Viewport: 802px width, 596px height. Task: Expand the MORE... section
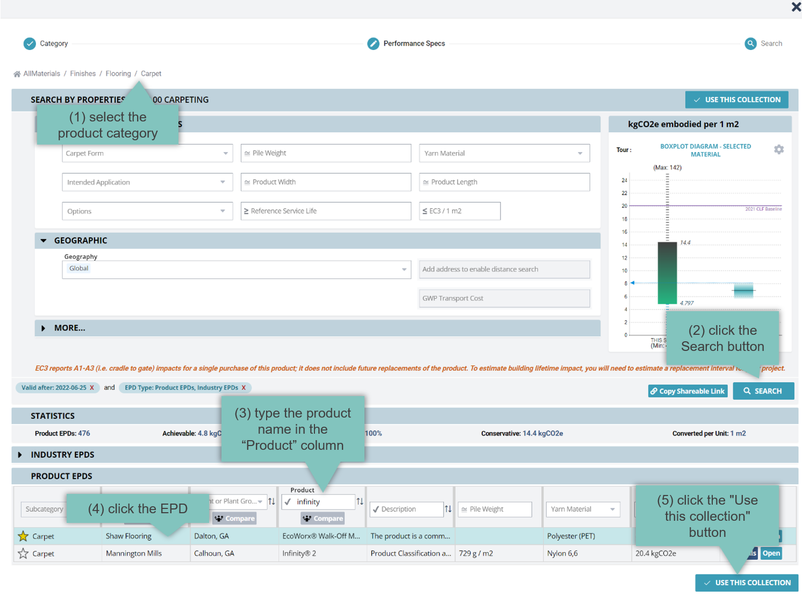(44, 328)
